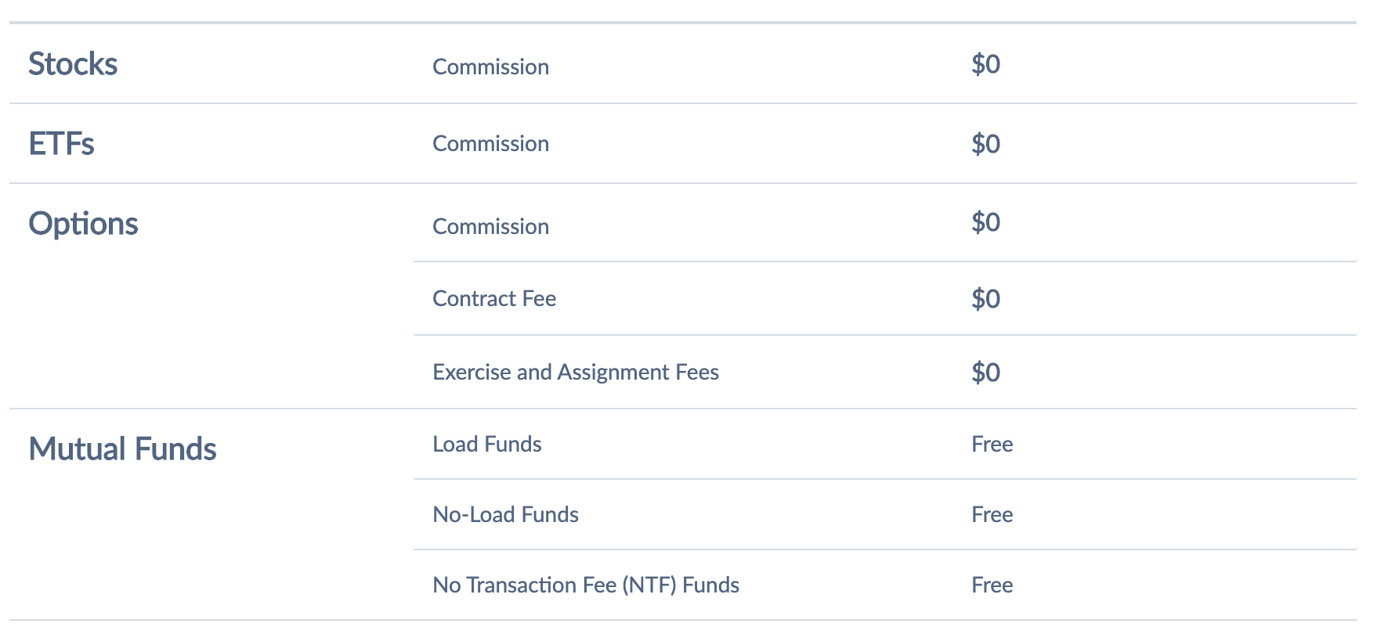Select the Load Funds label
This screenshot has width=1377, height=634.
[x=487, y=445]
